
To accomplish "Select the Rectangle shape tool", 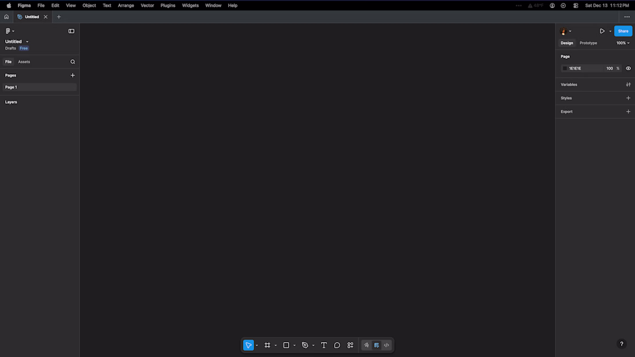I will click(286, 345).
